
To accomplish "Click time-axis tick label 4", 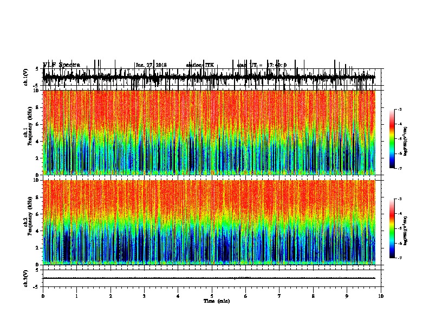I will (x=178, y=296).
